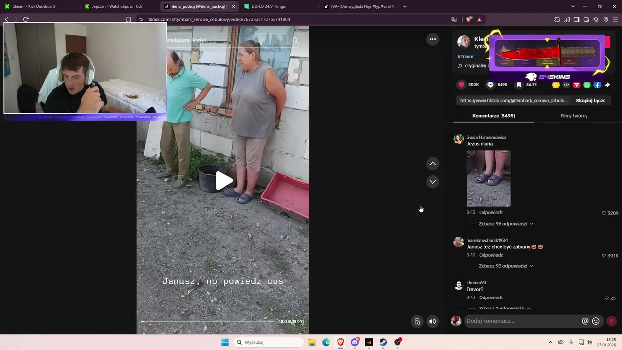Open the image in Gosia Harasimowicz's comment
The image size is (622, 350).
[488, 178]
